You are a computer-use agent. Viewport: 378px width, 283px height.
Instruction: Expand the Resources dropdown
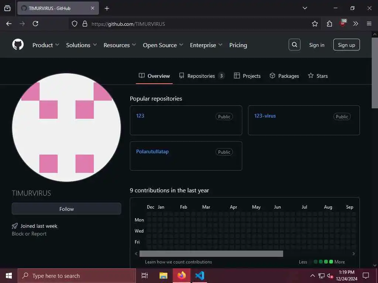pos(120,45)
